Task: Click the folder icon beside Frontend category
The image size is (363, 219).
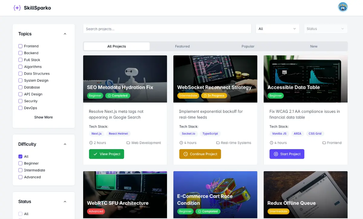Action: click(324, 143)
